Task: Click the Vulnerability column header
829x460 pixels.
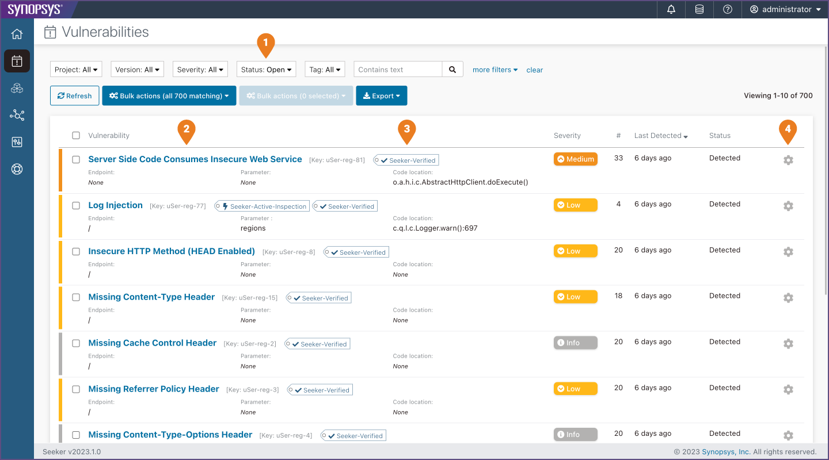Action: click(x=109, y=136)
